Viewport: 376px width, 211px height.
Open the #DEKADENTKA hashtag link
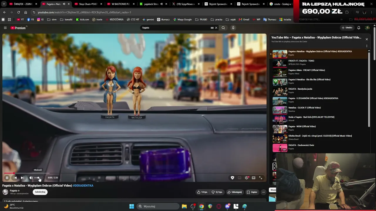[x=83, y=186]
